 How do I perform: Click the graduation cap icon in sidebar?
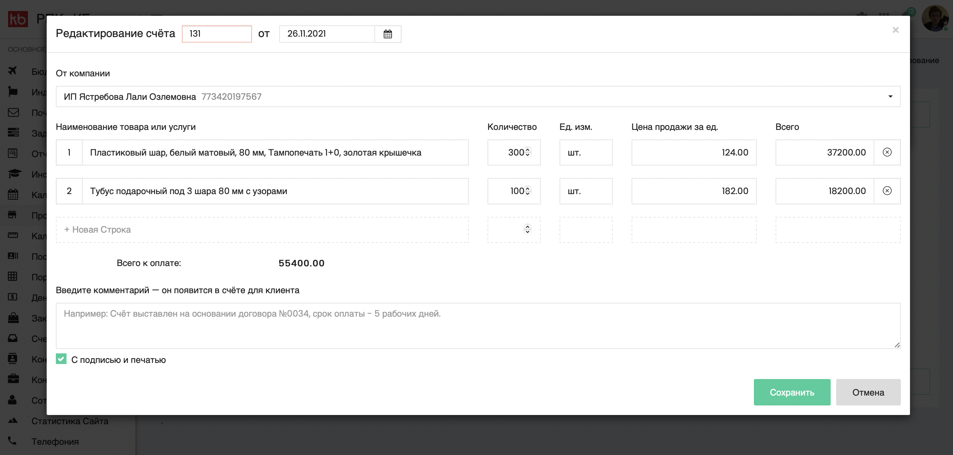(14, 173)
